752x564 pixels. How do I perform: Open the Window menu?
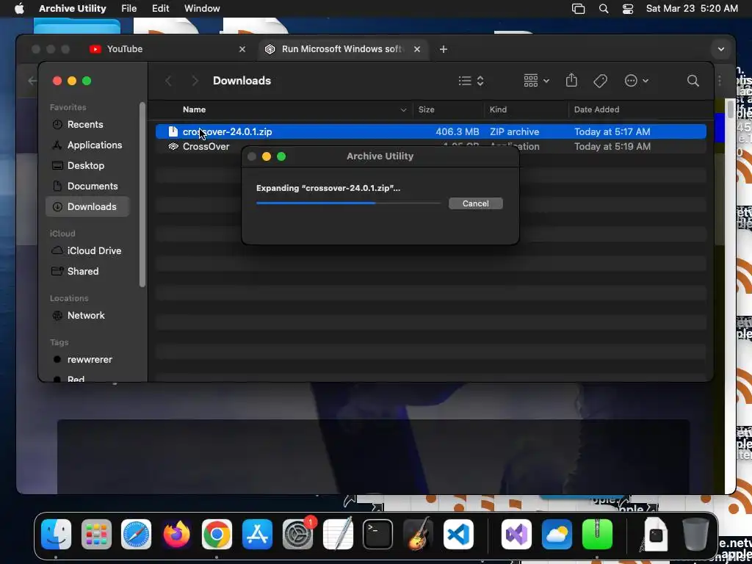tap(202, 9)
